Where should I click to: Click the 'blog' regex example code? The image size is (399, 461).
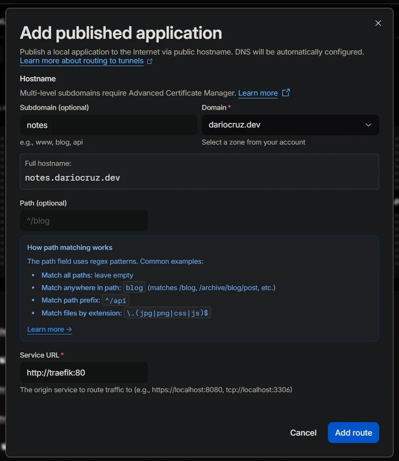(134, 287)
